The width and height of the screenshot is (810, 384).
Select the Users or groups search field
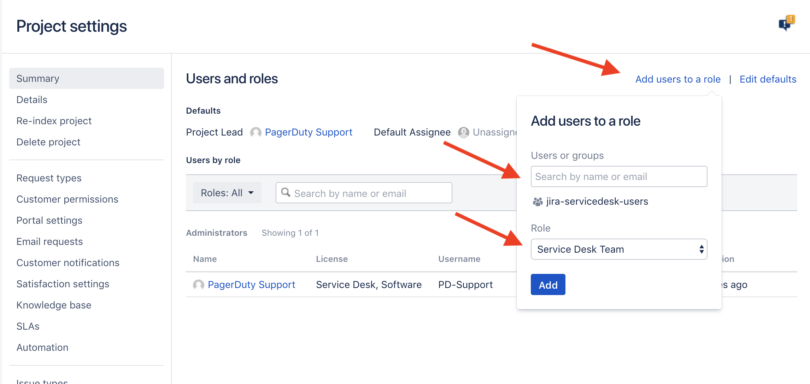(x=619, y=176)
